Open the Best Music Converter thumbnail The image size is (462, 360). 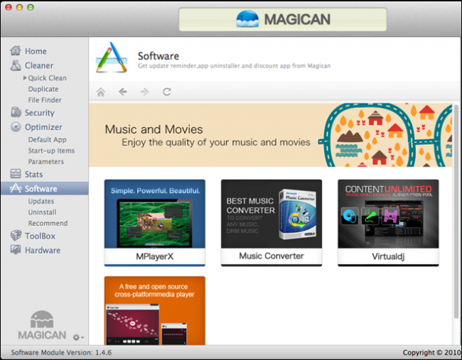(272, 214)
